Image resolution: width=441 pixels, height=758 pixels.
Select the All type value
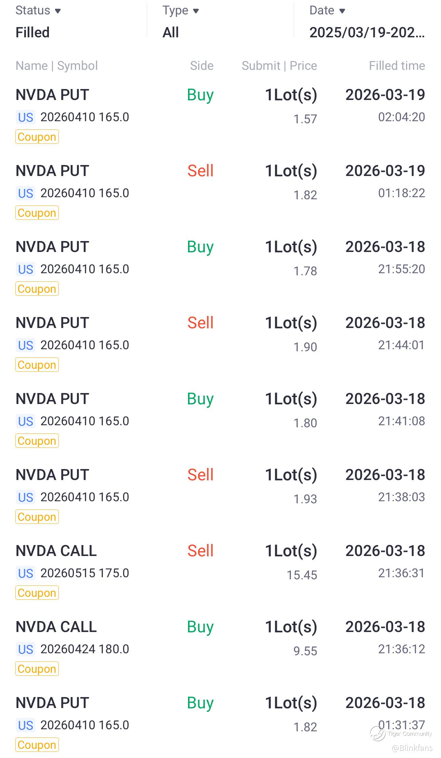point(171,33)
